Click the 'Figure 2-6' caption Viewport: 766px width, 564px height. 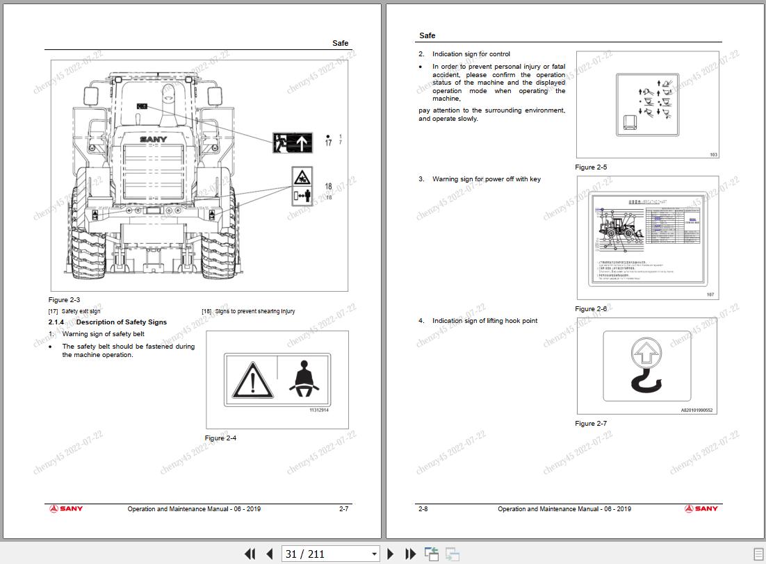tap(591, 308)
